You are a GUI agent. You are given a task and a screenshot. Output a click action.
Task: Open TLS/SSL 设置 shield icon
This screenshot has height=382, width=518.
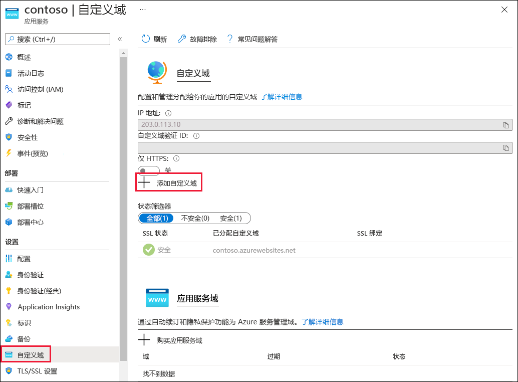tap(9, 371)
